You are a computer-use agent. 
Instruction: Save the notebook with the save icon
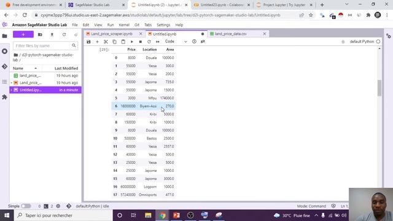click(x=88, y=42)
